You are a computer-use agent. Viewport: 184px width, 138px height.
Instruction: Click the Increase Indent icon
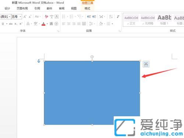click(x=94, y=17)
